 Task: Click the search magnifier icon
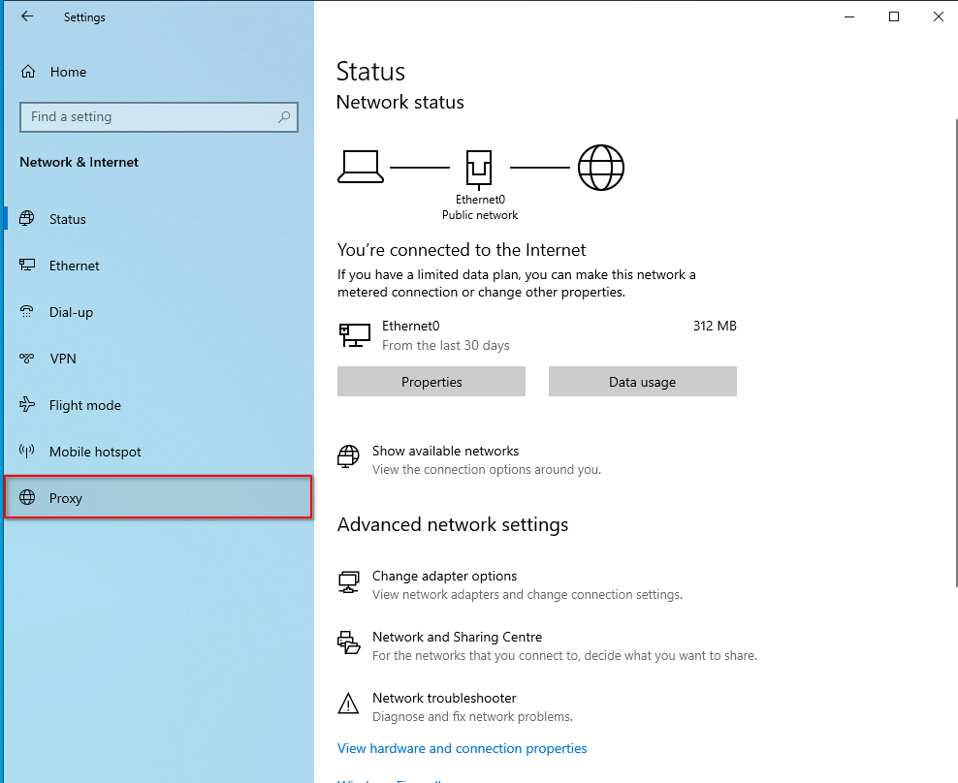(x=284, y=117)
